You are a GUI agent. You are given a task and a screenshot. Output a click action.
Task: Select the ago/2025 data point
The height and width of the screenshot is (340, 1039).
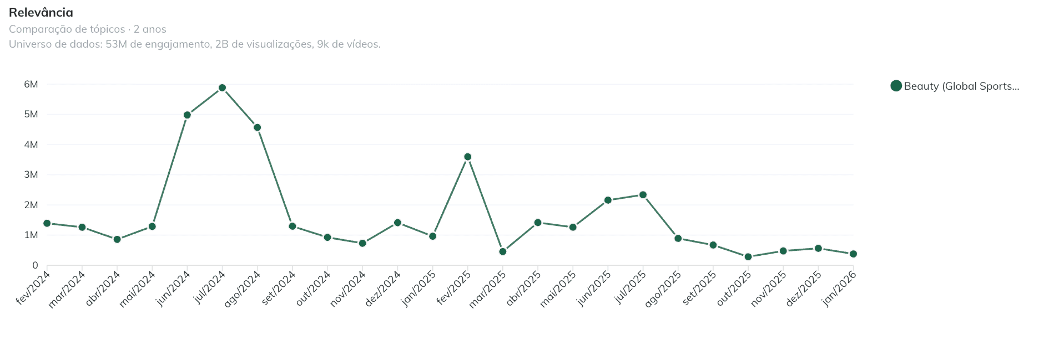(x=678, y=239)
